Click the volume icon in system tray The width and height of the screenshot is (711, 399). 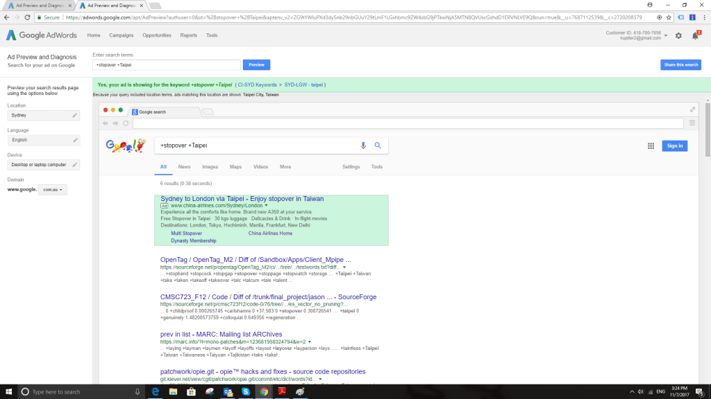(x=641, y=392)
